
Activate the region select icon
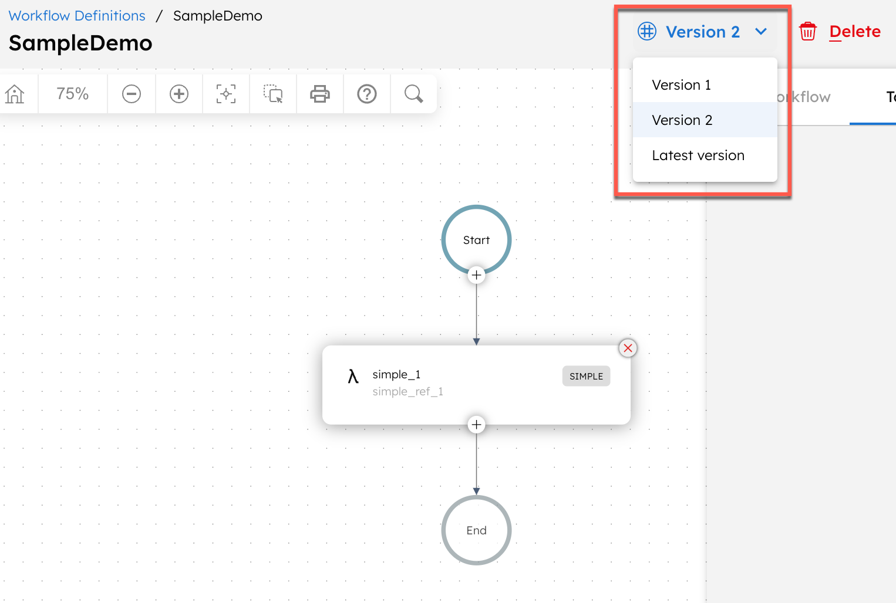pyautogui.click(x=272, y=94)
